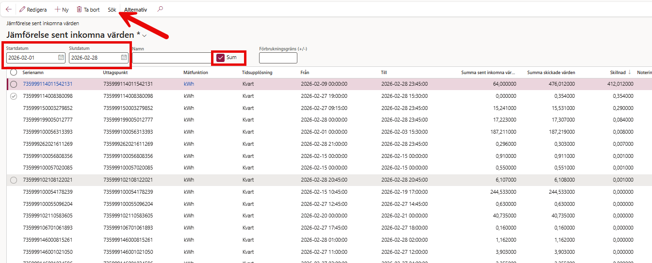Click Sök in the action bar
This screenshot has height=263, width=652.
coord(112,10)
